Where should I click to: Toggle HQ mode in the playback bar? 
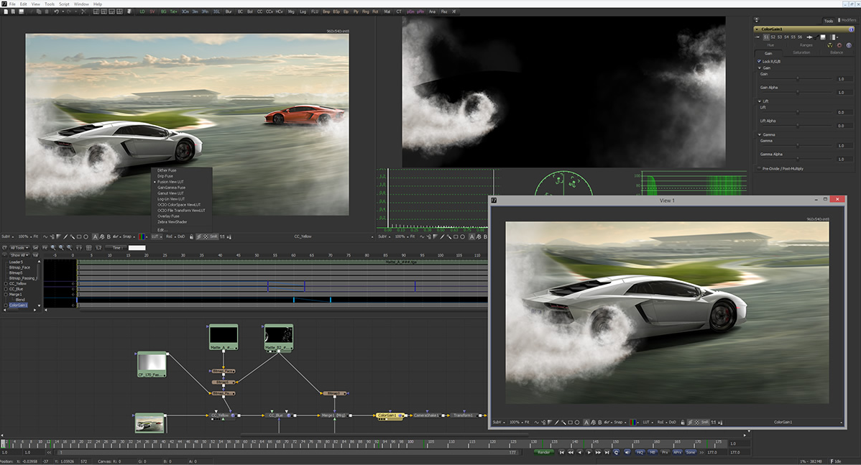[x=640, y=452]
